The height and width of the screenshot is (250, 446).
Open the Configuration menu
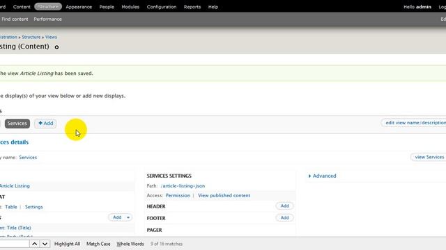pyautogui.click(x=162, y=7)
